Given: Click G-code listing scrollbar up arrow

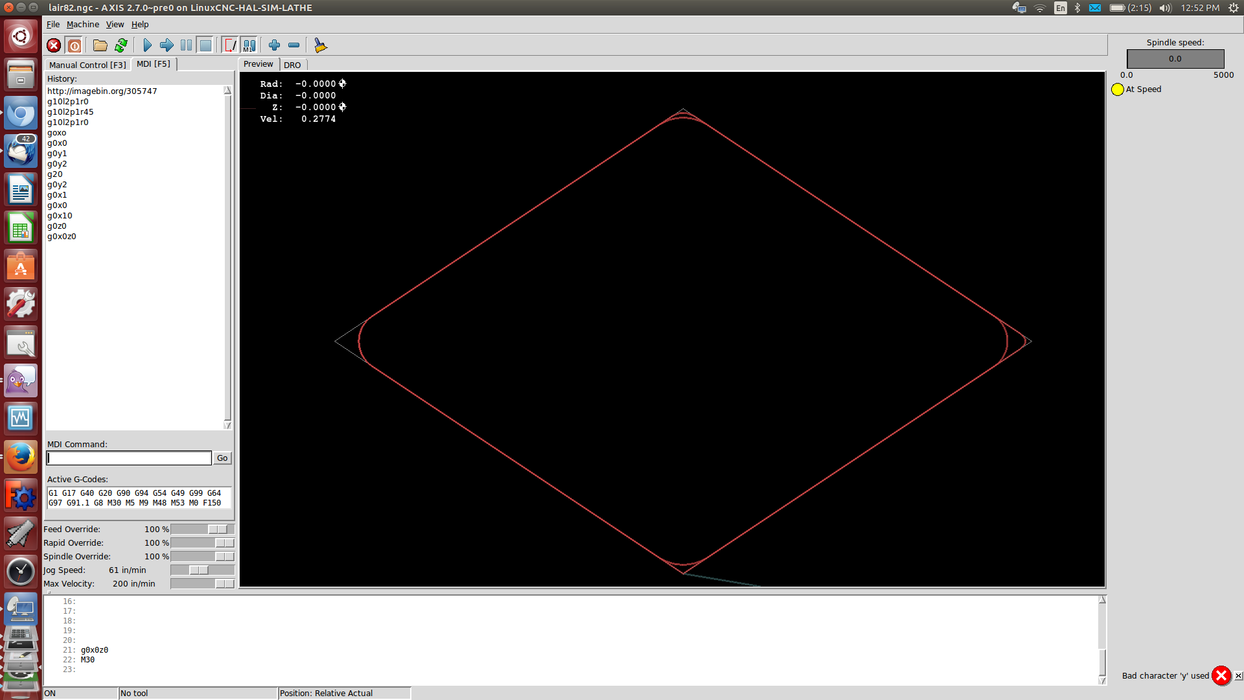Looking at the screenshot, I should (x=1102, y=600).
